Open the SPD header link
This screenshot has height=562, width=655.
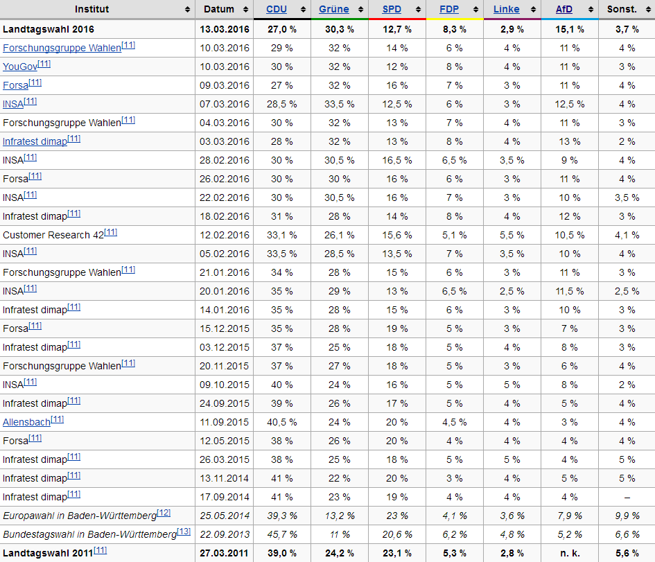[392, 9]
